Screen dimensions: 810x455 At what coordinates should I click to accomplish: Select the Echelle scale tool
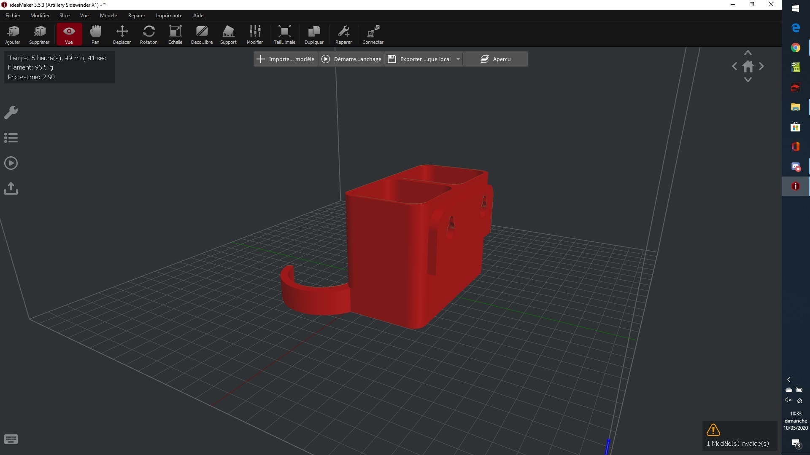175,34
